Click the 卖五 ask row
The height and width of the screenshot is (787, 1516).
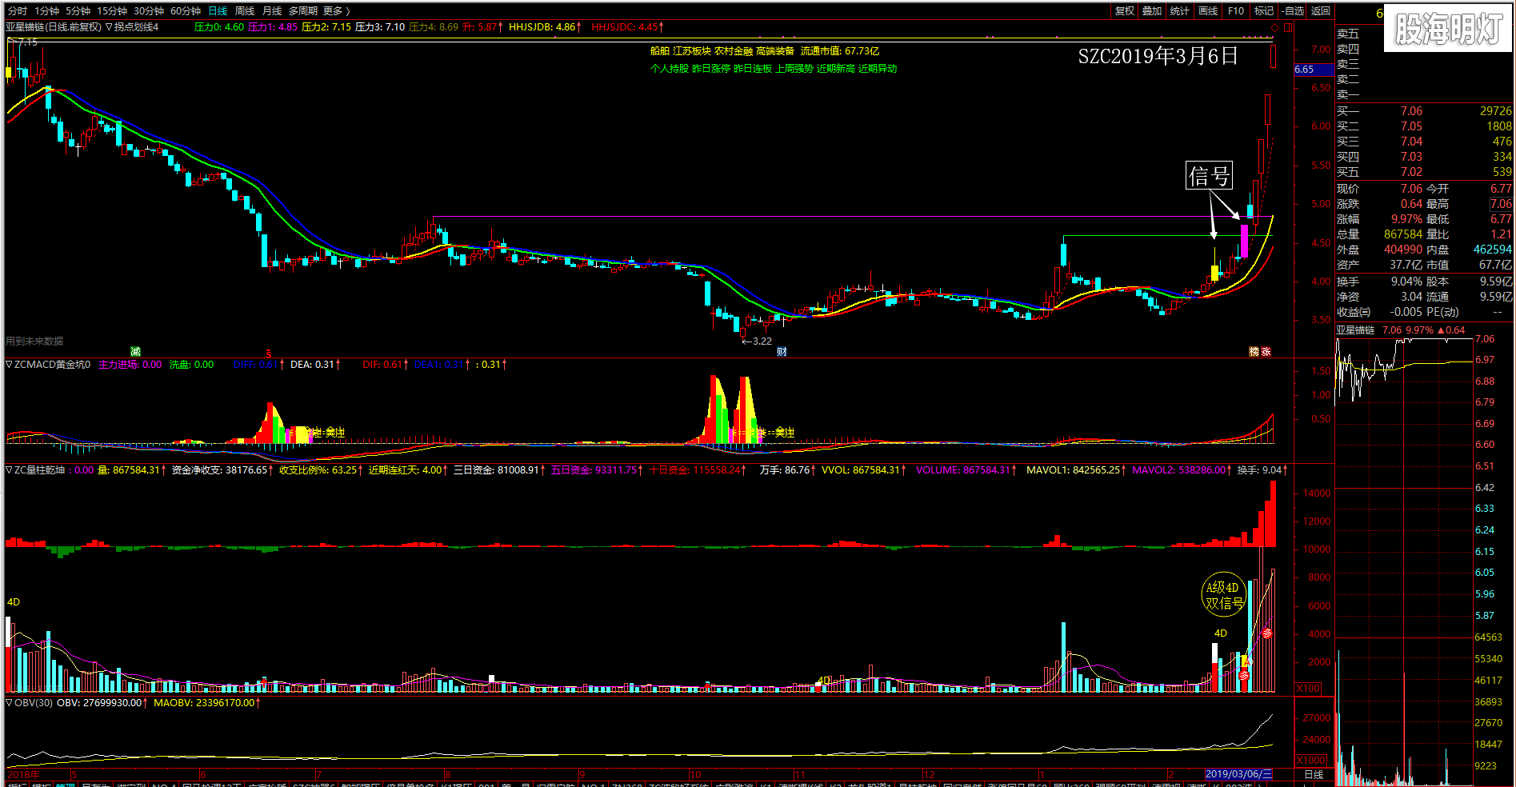click(1424, 34)
